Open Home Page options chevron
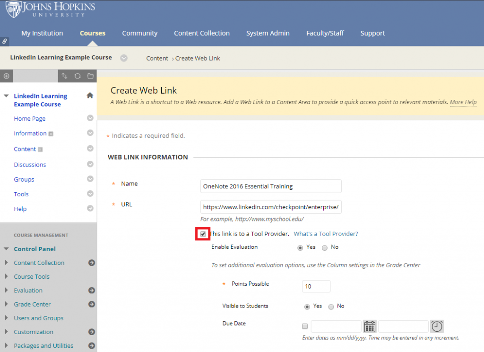484x352 pixels. [90, 118]
